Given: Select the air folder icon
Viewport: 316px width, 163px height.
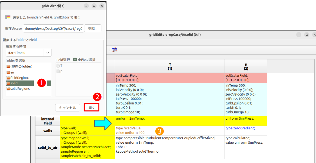Looking at the screenshot, I should coord(8,72).
